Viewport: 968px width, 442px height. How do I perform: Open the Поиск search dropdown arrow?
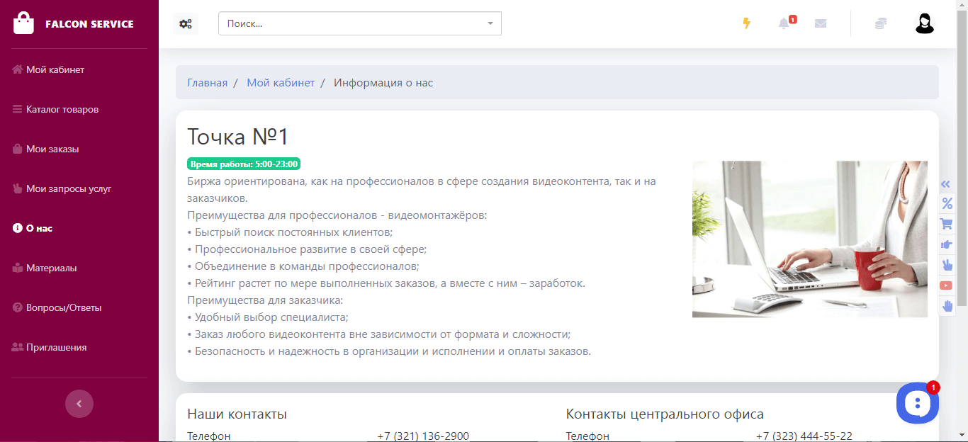click(490, 23)
